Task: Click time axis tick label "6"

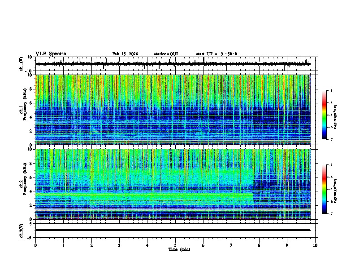Action: coord(203,245)
